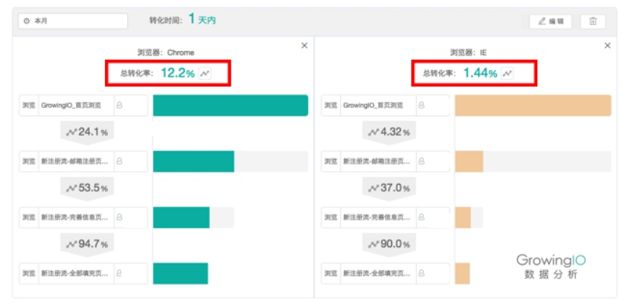
Task: Open trend chart for Chrome 94.7% step conversion
Action: (x=72, y=244)
